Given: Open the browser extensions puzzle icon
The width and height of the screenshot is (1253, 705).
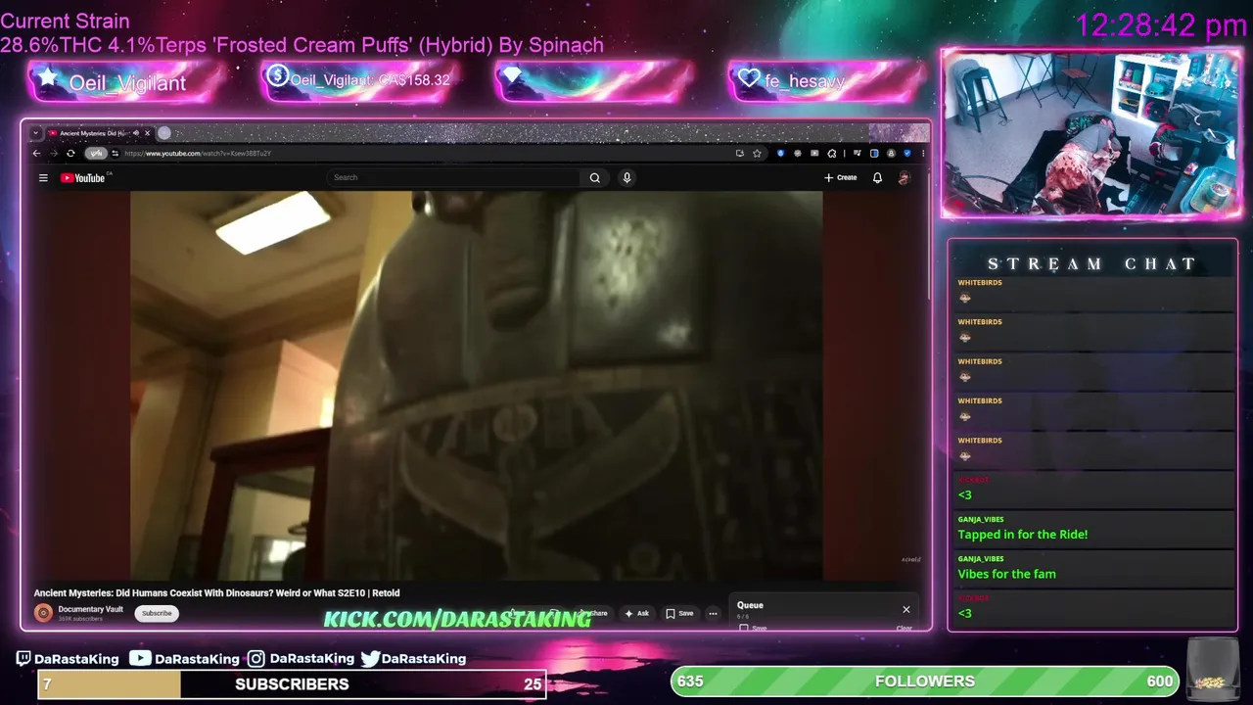Looking at the screenshot, I should (x=831, y=153).
